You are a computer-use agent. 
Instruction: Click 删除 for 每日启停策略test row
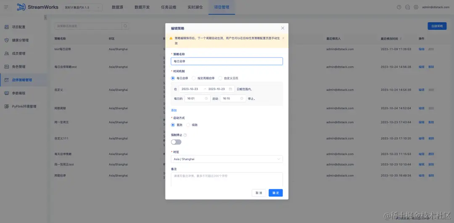coord(431,67)
